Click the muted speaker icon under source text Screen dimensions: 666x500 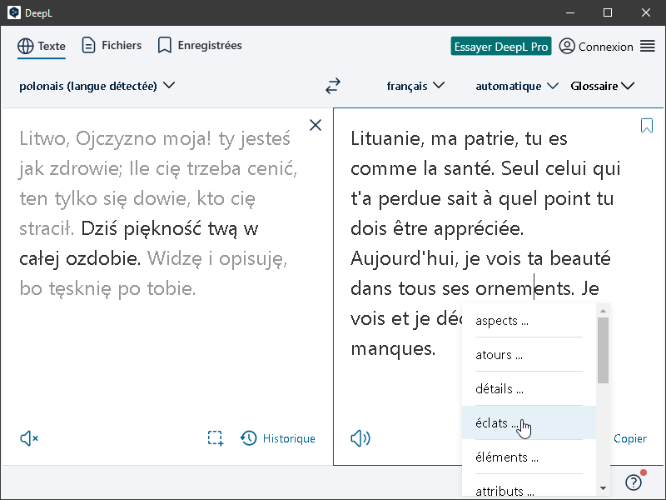point(29,438)
